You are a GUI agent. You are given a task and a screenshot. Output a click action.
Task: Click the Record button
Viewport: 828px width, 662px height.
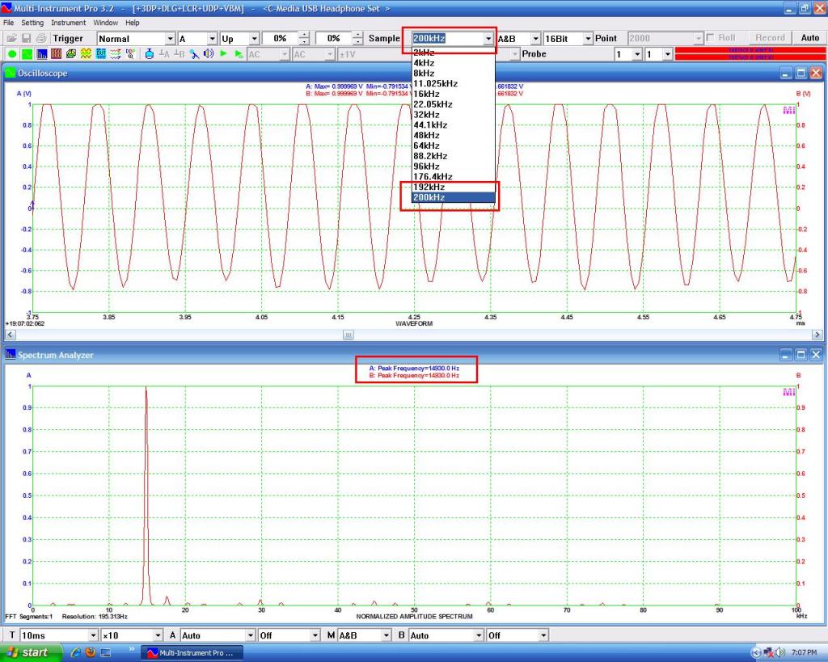click(770, 38)
